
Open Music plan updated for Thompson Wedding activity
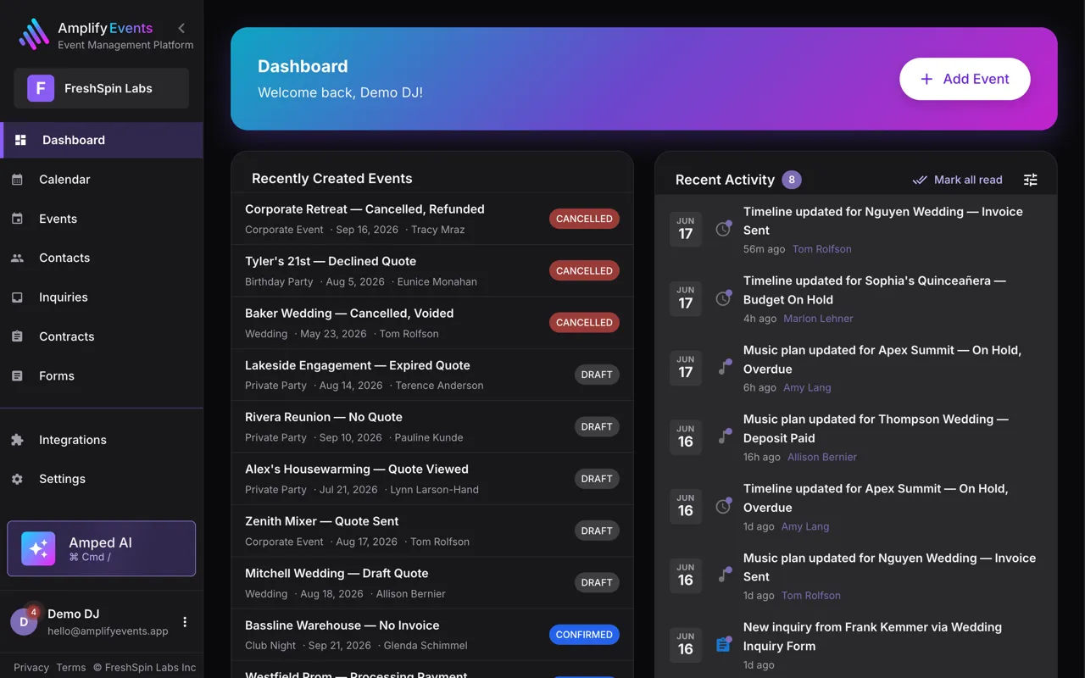click(856, 437)
